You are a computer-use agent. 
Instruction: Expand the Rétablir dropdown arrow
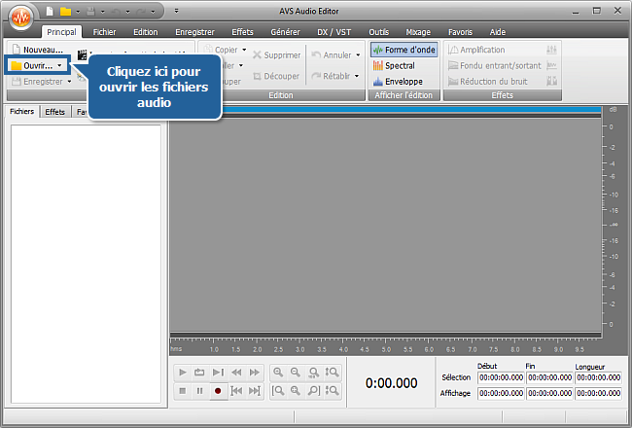(x=357, y=76)
